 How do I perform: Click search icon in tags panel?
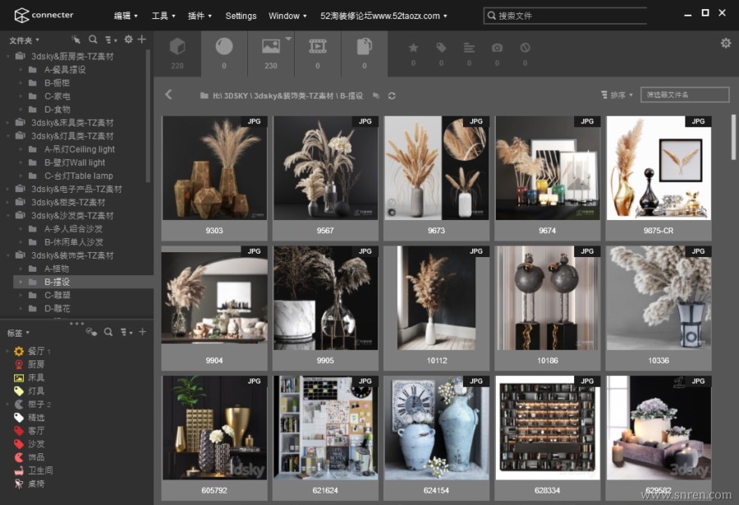point(108,332)
